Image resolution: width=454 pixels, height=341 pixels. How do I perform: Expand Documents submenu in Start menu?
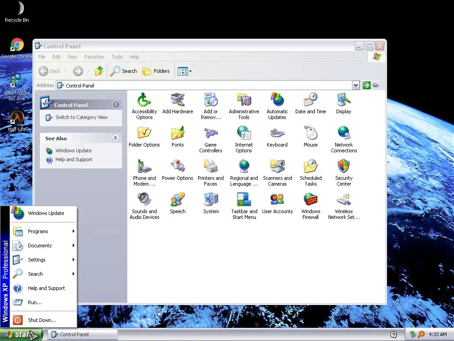[x=43, y=246]
